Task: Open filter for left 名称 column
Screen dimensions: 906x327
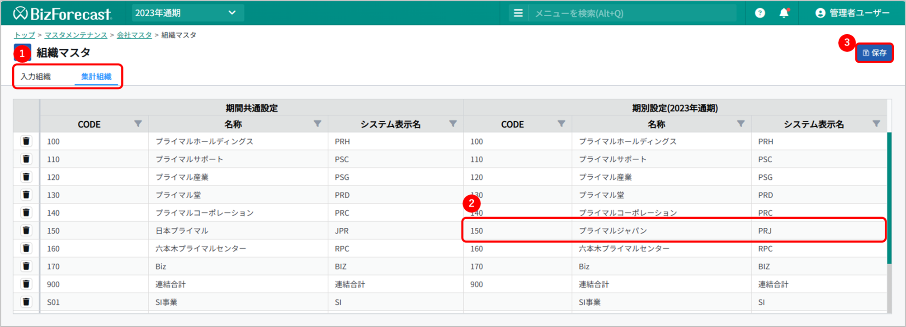Action: pos(317,124)
